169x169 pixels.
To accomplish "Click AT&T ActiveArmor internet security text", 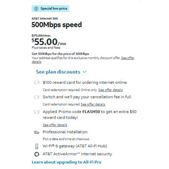I will click(77, 154).
